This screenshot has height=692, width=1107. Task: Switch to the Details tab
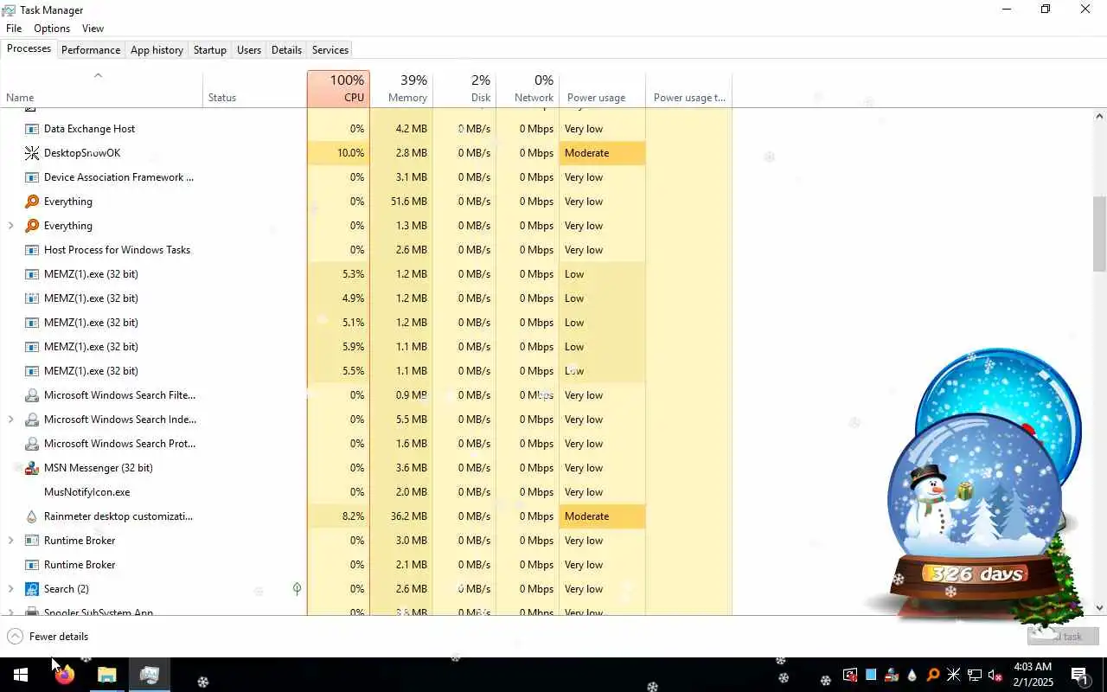point(286,50)
